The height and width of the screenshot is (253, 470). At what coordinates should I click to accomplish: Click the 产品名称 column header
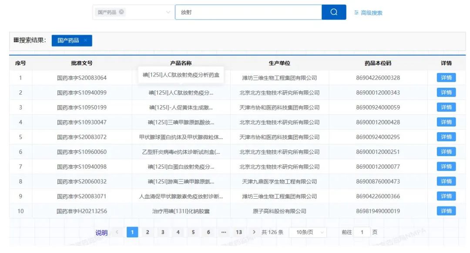pos(181,63)
